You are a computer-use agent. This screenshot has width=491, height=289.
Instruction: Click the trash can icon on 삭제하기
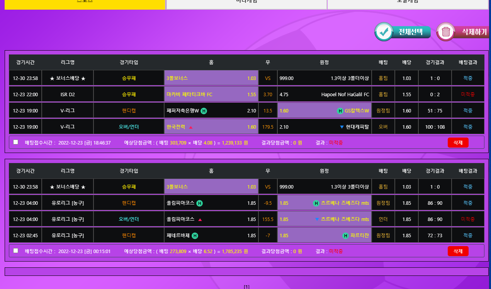click(446, 32)
